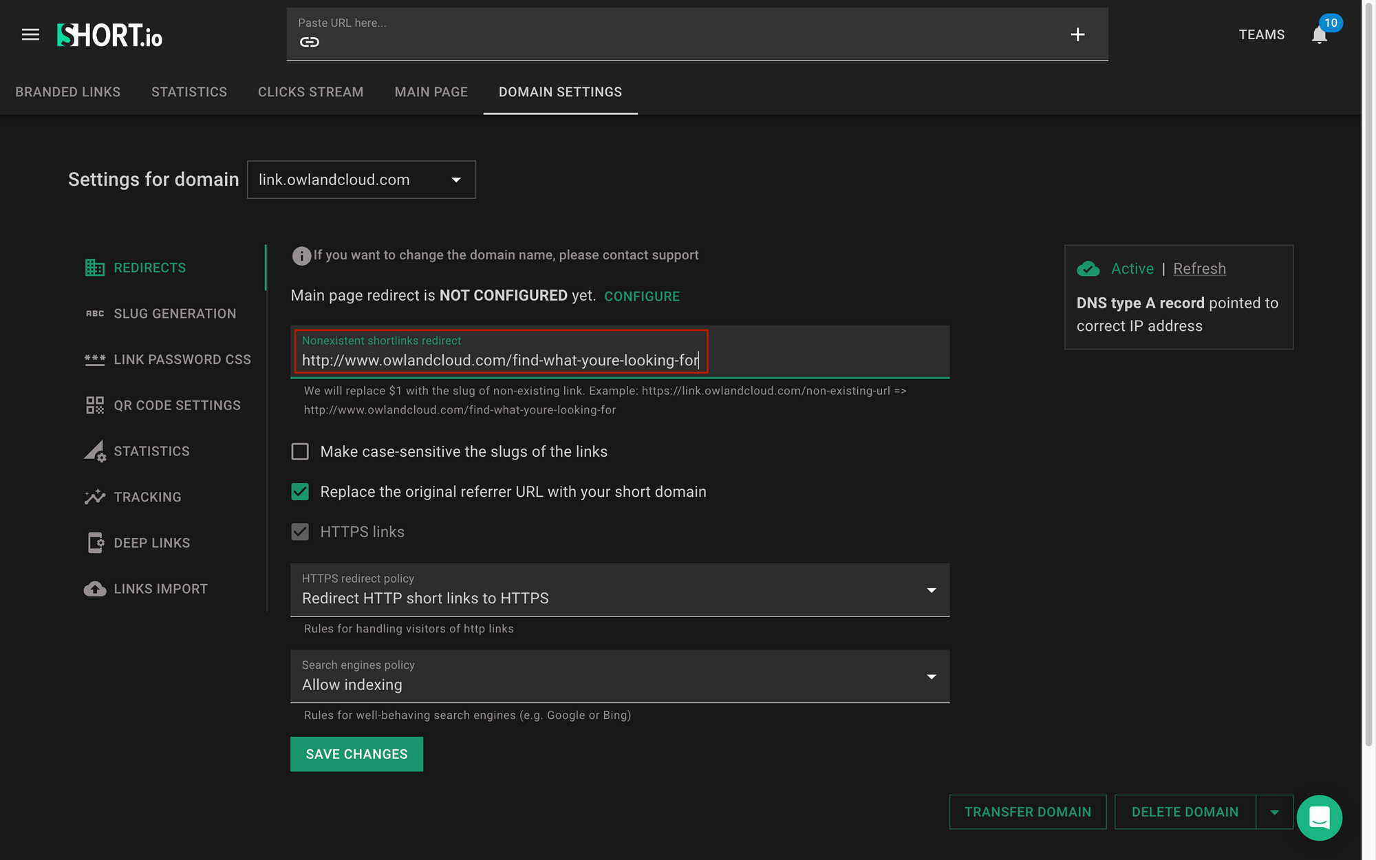The width and height of the screenshot is (1376, 860).
Task: Open the domain selector dropdown
Action: [x=361, y=180]
